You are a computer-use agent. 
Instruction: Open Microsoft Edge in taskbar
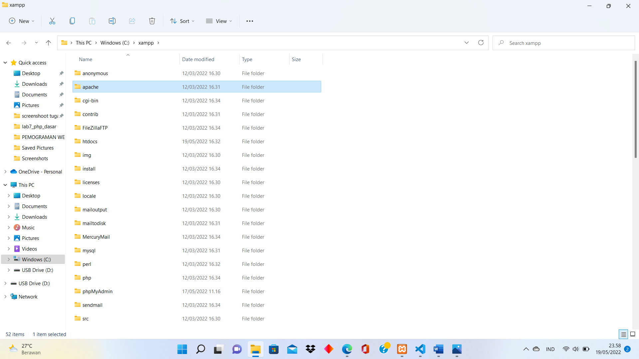pyautogui.click(x=347, y=349)
